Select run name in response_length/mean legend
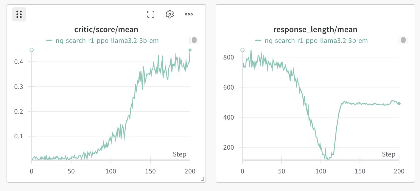The height and width of the screenshot is (191, 420). (316, 41)
